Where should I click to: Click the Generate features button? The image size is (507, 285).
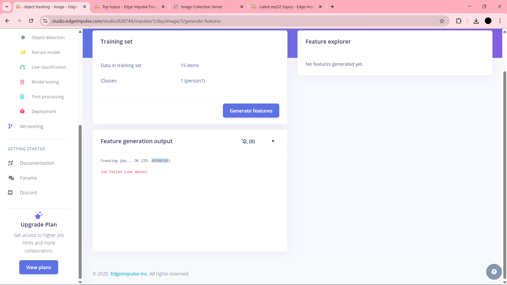[x=251, y=111]
